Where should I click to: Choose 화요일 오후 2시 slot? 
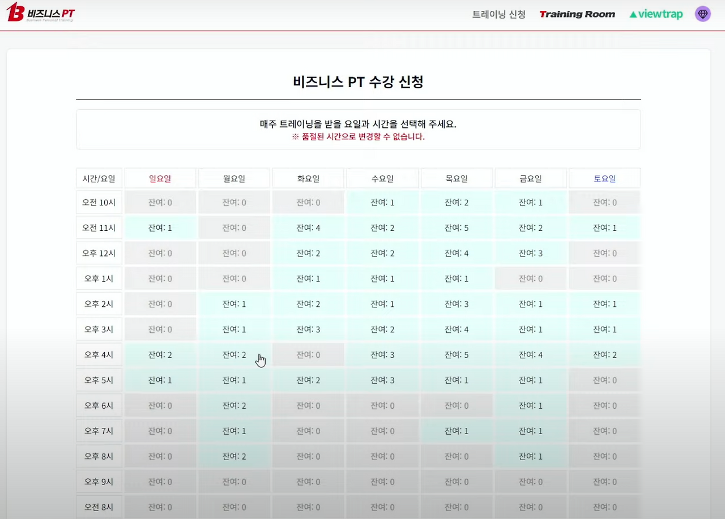tap(308, 304)
